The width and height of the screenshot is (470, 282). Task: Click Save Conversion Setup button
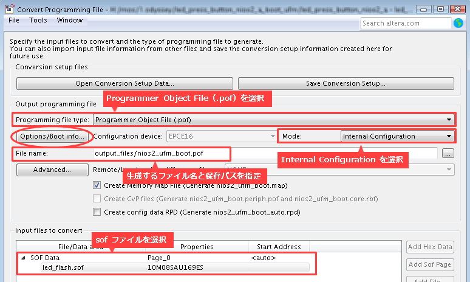[346, 83]
